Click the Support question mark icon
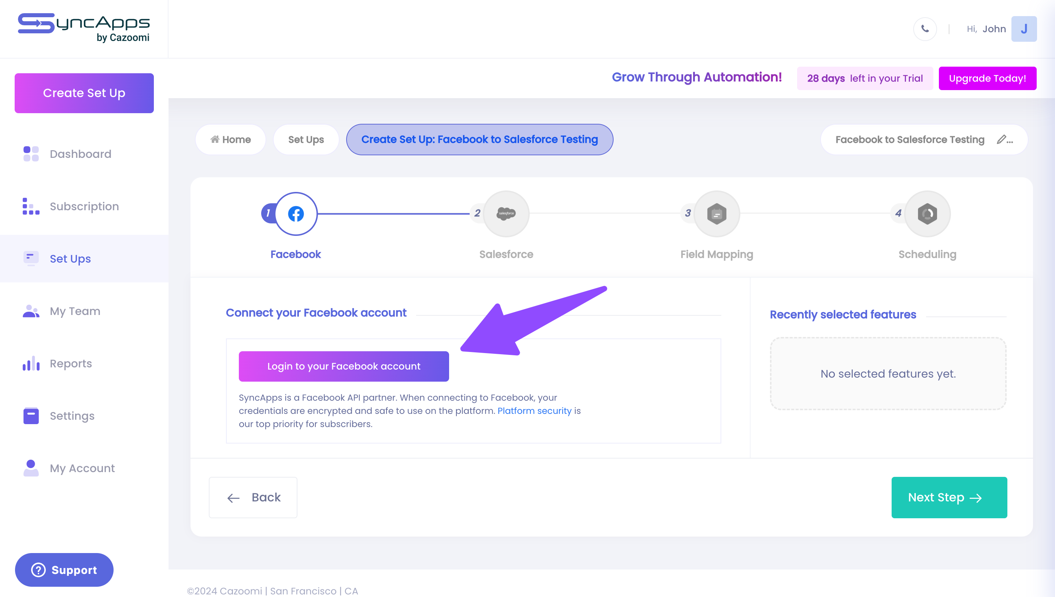The height and width of the screenshot is (597, 1055). 38,570
